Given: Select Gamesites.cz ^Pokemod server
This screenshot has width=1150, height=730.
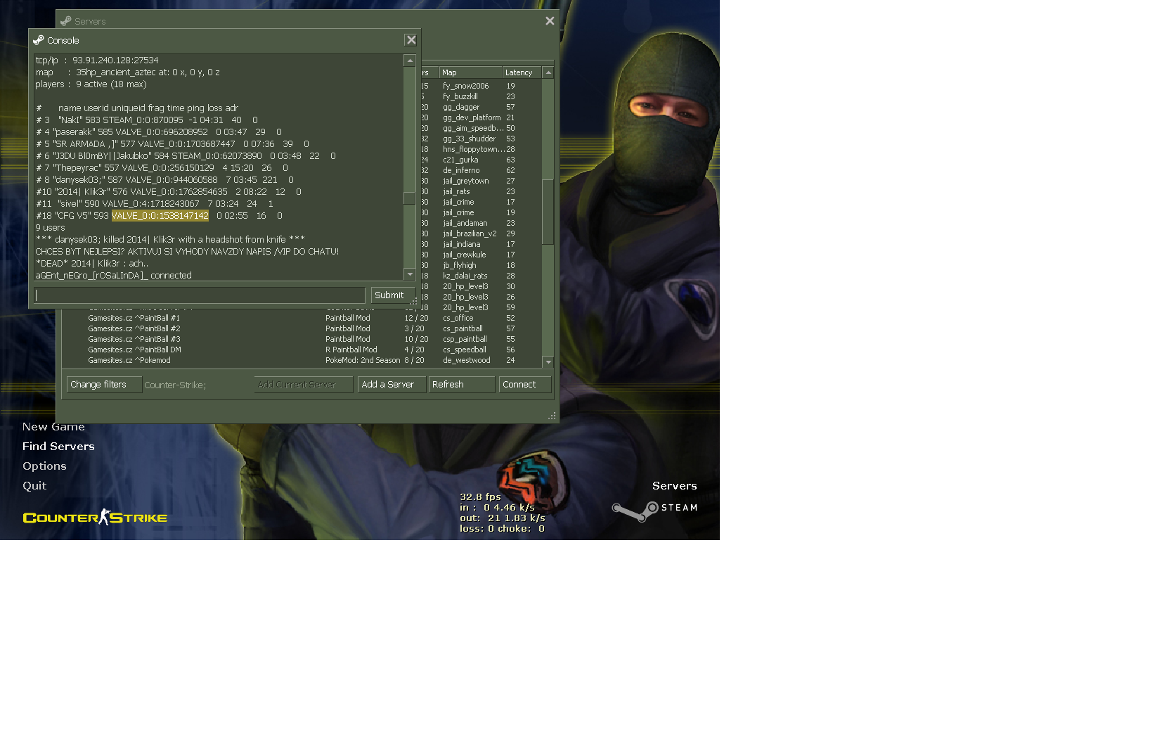Looking at the screenshot, I should (x=302, y=360).
